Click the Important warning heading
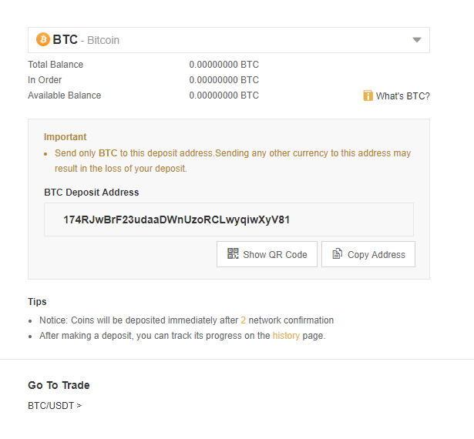Screen dimensions: 474x439 65,137
